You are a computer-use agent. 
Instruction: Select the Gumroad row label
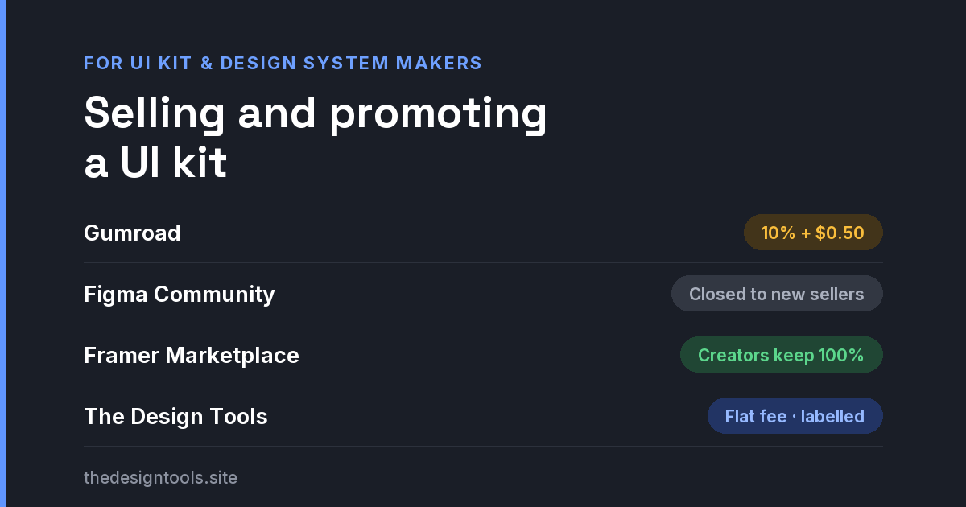coord(132,233)
